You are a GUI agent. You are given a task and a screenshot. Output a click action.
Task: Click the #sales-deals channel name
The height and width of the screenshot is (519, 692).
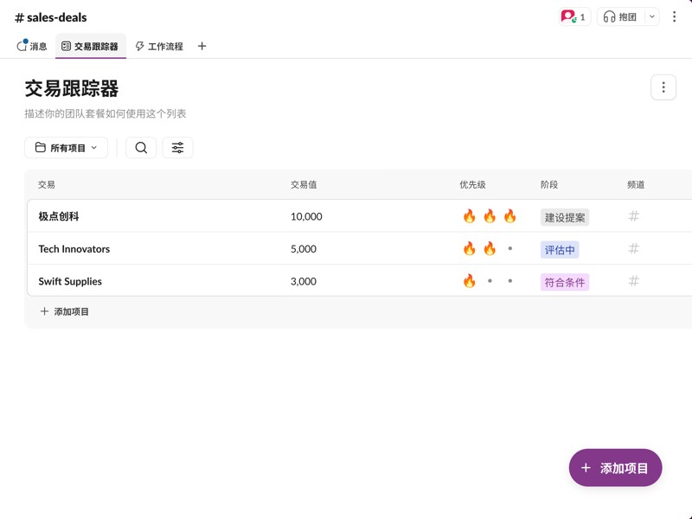[52, 16]
